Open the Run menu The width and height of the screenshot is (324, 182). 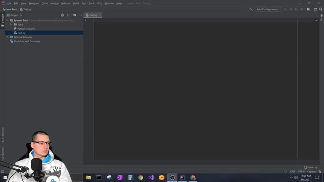click(x=84, y=4)
